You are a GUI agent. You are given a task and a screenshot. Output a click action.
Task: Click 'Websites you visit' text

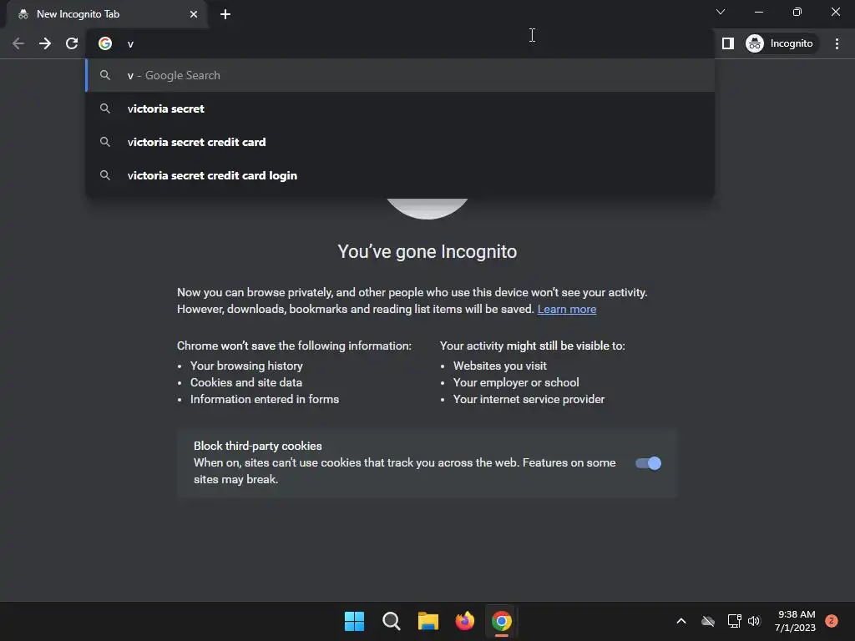[x=499, y=366]
